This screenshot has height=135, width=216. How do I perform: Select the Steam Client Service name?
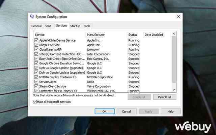coord(53,86)
